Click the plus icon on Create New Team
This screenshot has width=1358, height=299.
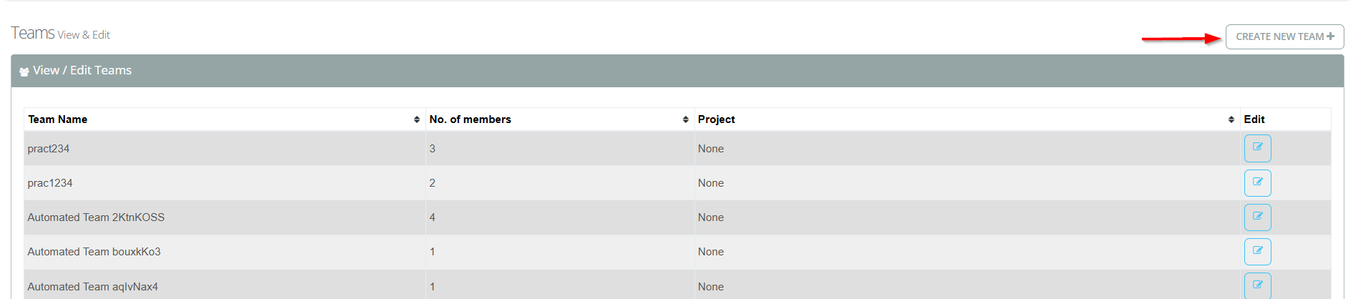click(x=1330, y=36)
